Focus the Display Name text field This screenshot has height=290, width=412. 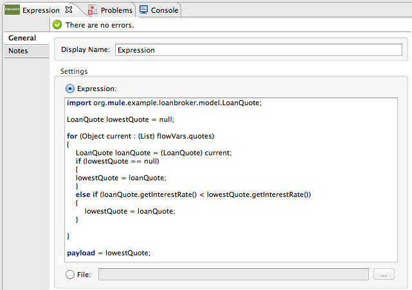pos(258,50)
